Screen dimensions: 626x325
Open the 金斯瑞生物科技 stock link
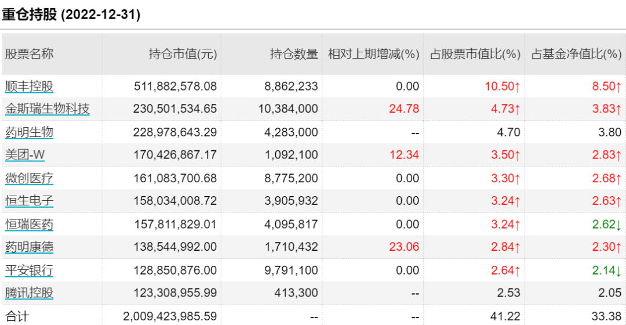[47, 109]
